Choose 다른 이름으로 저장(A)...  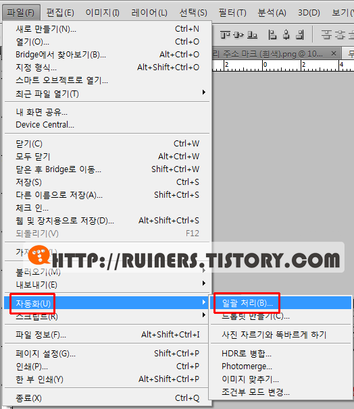[107, 195]
